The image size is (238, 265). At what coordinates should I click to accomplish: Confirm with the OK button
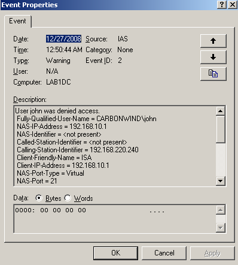pos(115,253)
